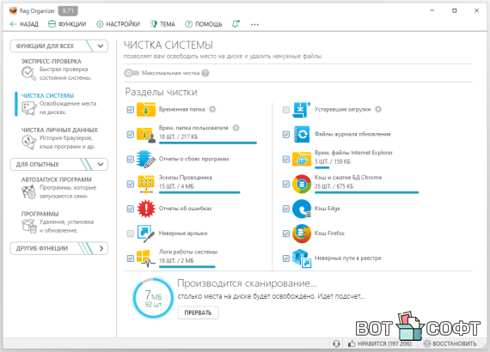Enable the Максимальная чистка toggle
The height and width of the screenshot is (352, 490).
[132, 73]
